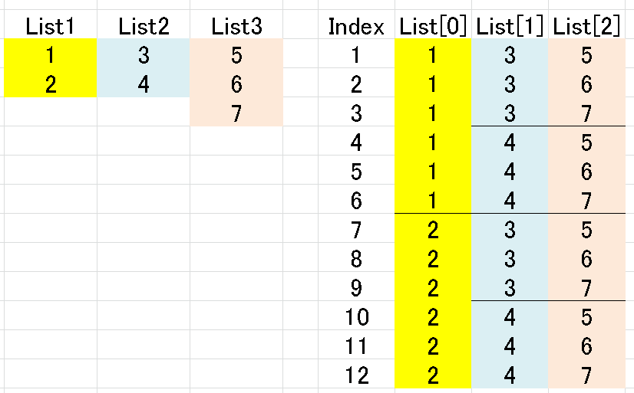
Task: Select List[2] cell in Index row 12
Action: (x=586, y=374)
